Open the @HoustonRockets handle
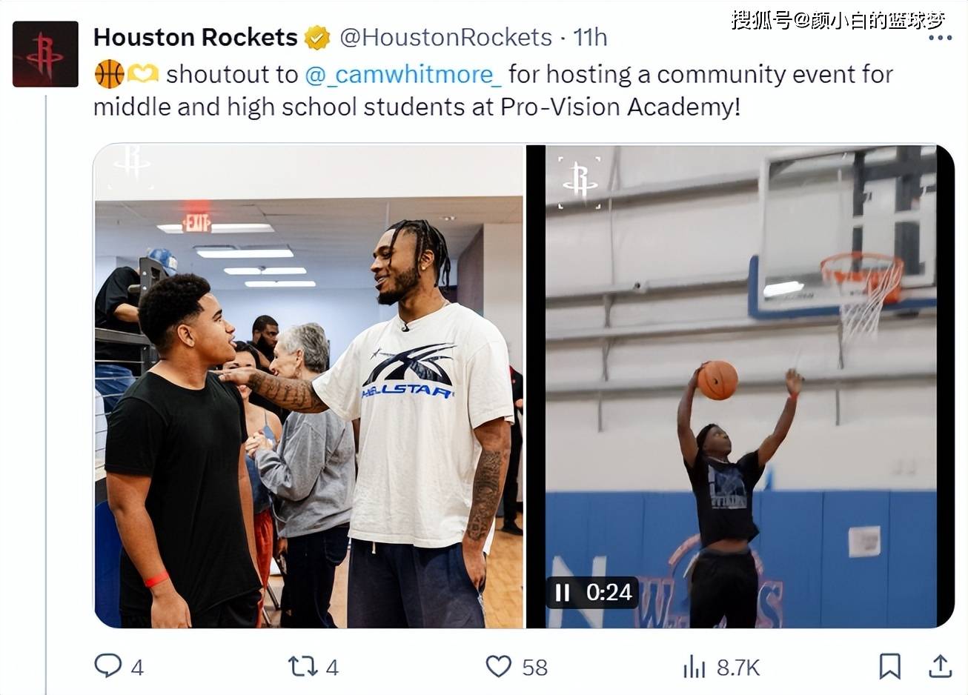The height and width of the screenshot is (695, 968). [x=445, y=37]
